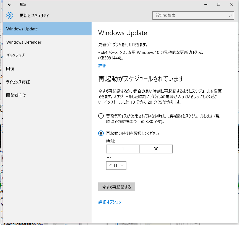Open ライセンス認証 settings

[47, 82]
